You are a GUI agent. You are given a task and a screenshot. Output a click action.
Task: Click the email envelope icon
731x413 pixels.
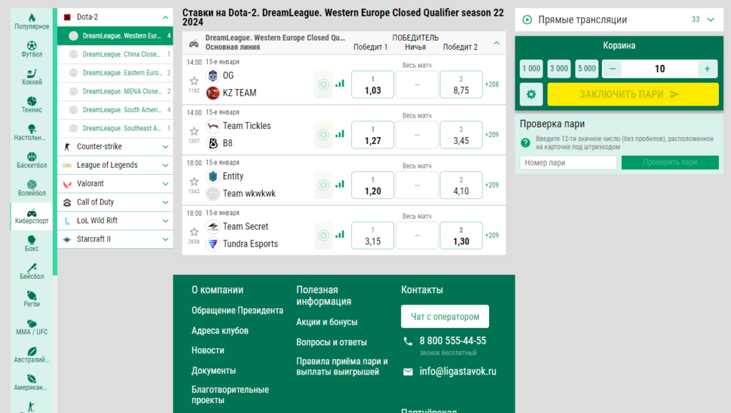tap(408, 372)
